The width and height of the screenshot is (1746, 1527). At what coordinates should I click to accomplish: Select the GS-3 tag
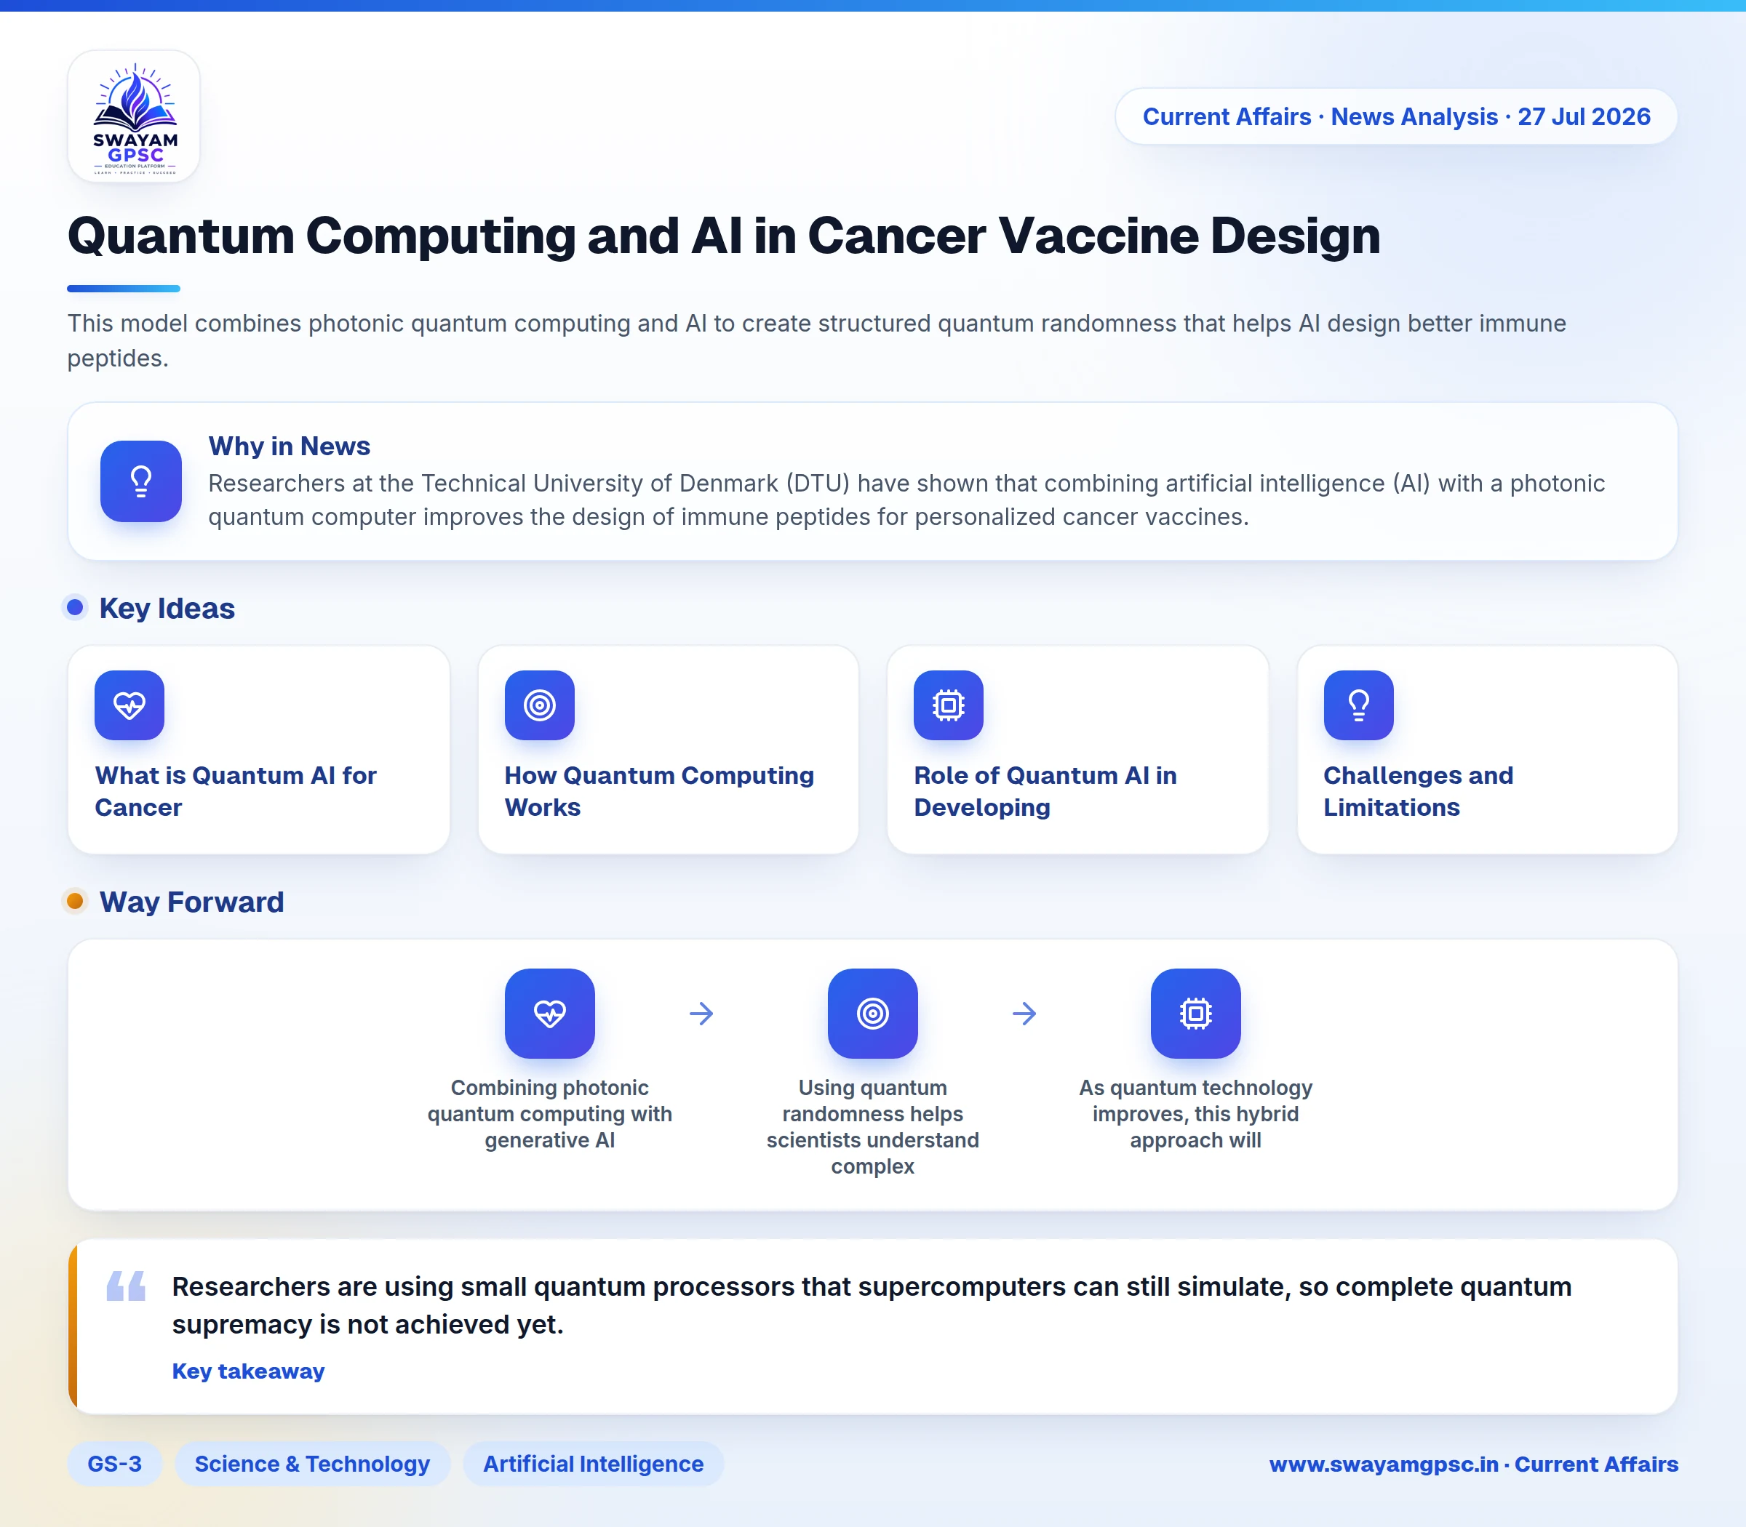point(114,1464)
